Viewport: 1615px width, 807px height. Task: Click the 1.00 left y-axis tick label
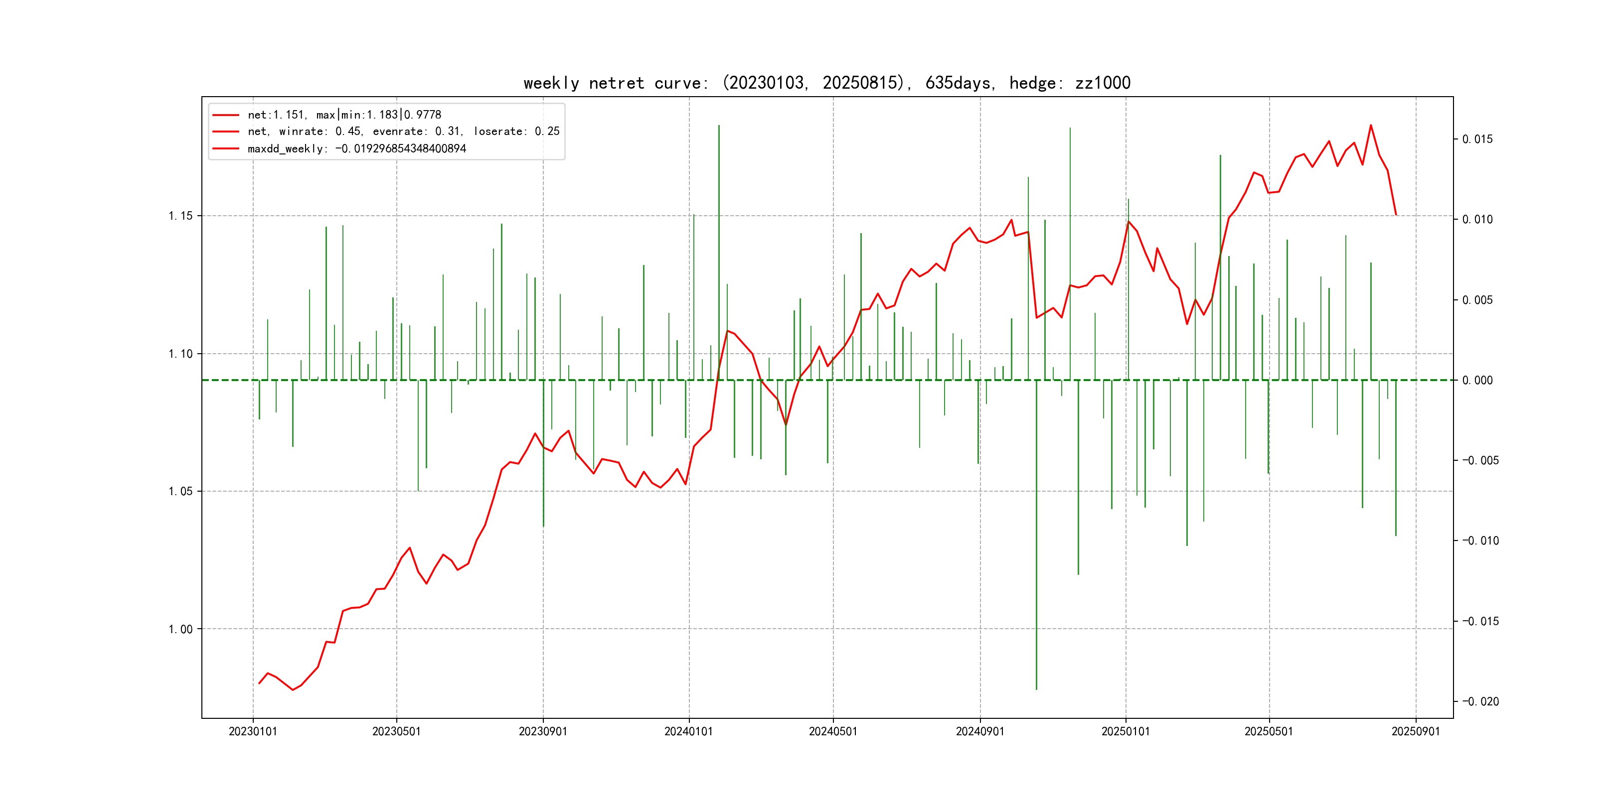180,629
